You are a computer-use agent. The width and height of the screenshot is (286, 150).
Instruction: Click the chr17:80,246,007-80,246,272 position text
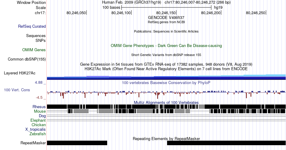click(x=197, y=2)
